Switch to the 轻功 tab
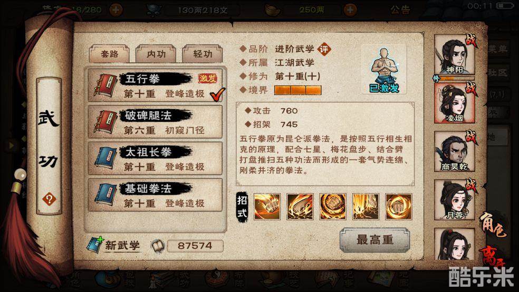 203,54
